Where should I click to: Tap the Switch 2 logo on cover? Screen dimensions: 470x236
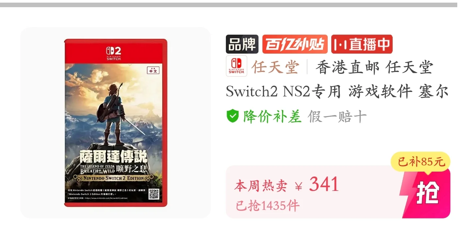point(114,53)
